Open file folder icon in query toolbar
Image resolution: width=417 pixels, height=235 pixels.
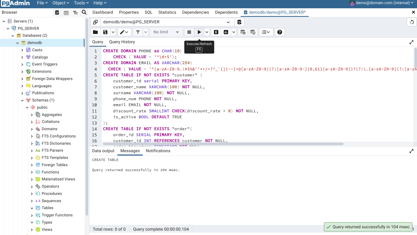point(95,32)
